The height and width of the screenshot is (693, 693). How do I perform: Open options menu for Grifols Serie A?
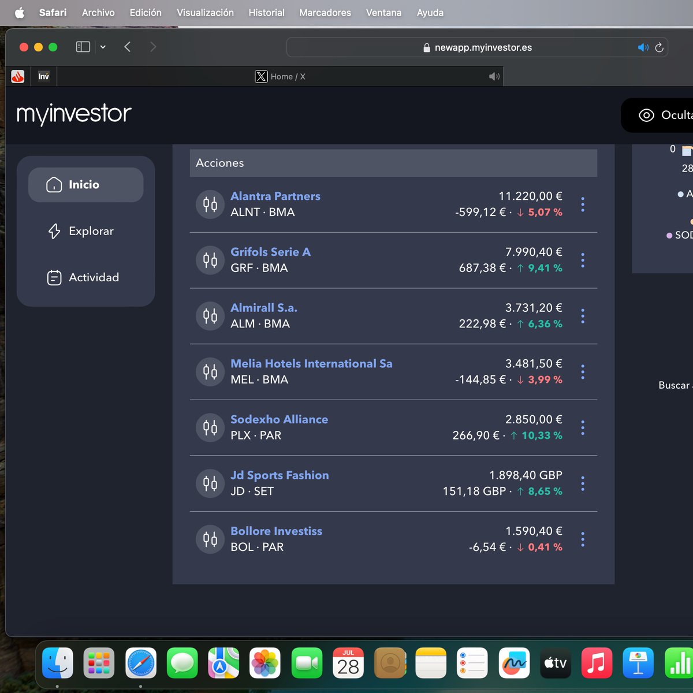tap(583, 260)
